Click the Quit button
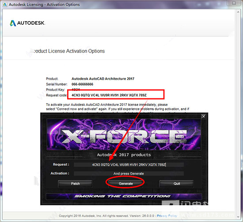Screen dimensions: 243x222 (177, 184)
